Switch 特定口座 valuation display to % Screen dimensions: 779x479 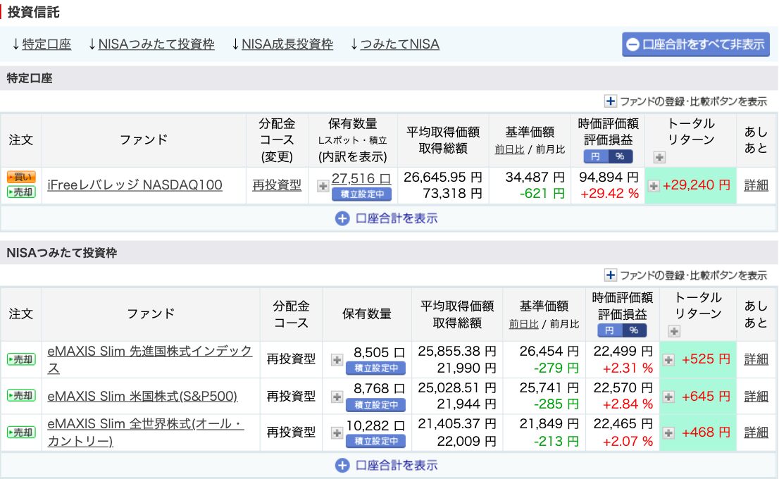pyautogui.click(x=620, y=156)
